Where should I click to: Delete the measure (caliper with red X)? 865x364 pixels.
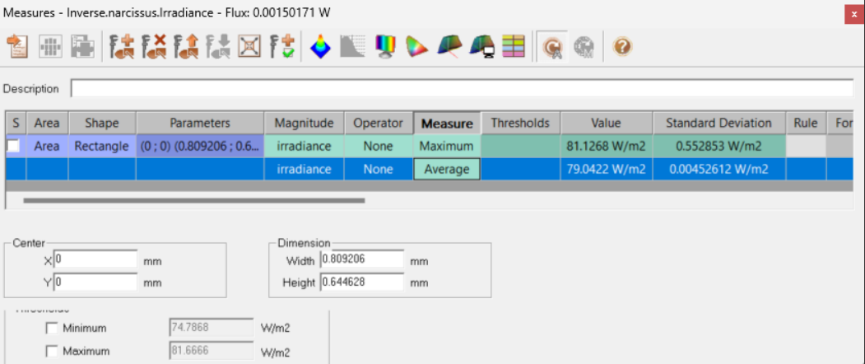pos(153,46)
